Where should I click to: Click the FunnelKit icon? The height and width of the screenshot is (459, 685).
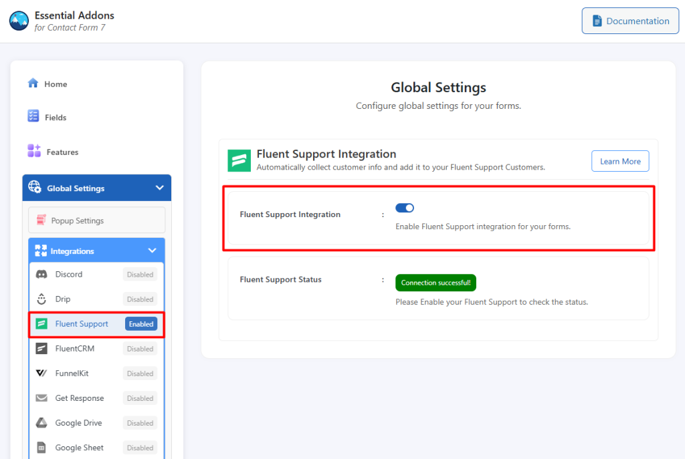pos(41,373)
